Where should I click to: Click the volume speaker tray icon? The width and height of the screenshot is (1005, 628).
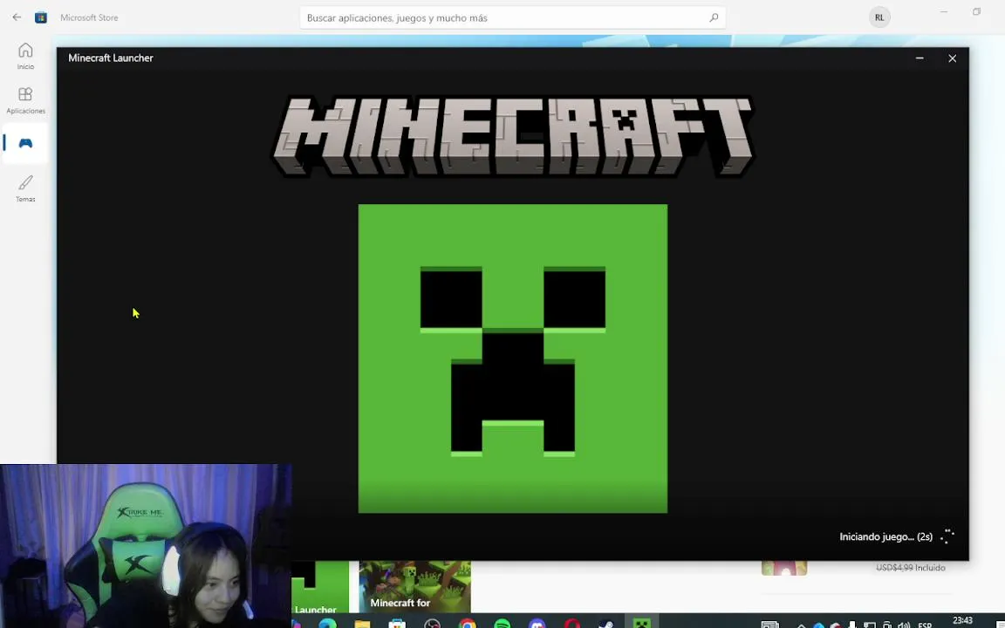(904, 625)
